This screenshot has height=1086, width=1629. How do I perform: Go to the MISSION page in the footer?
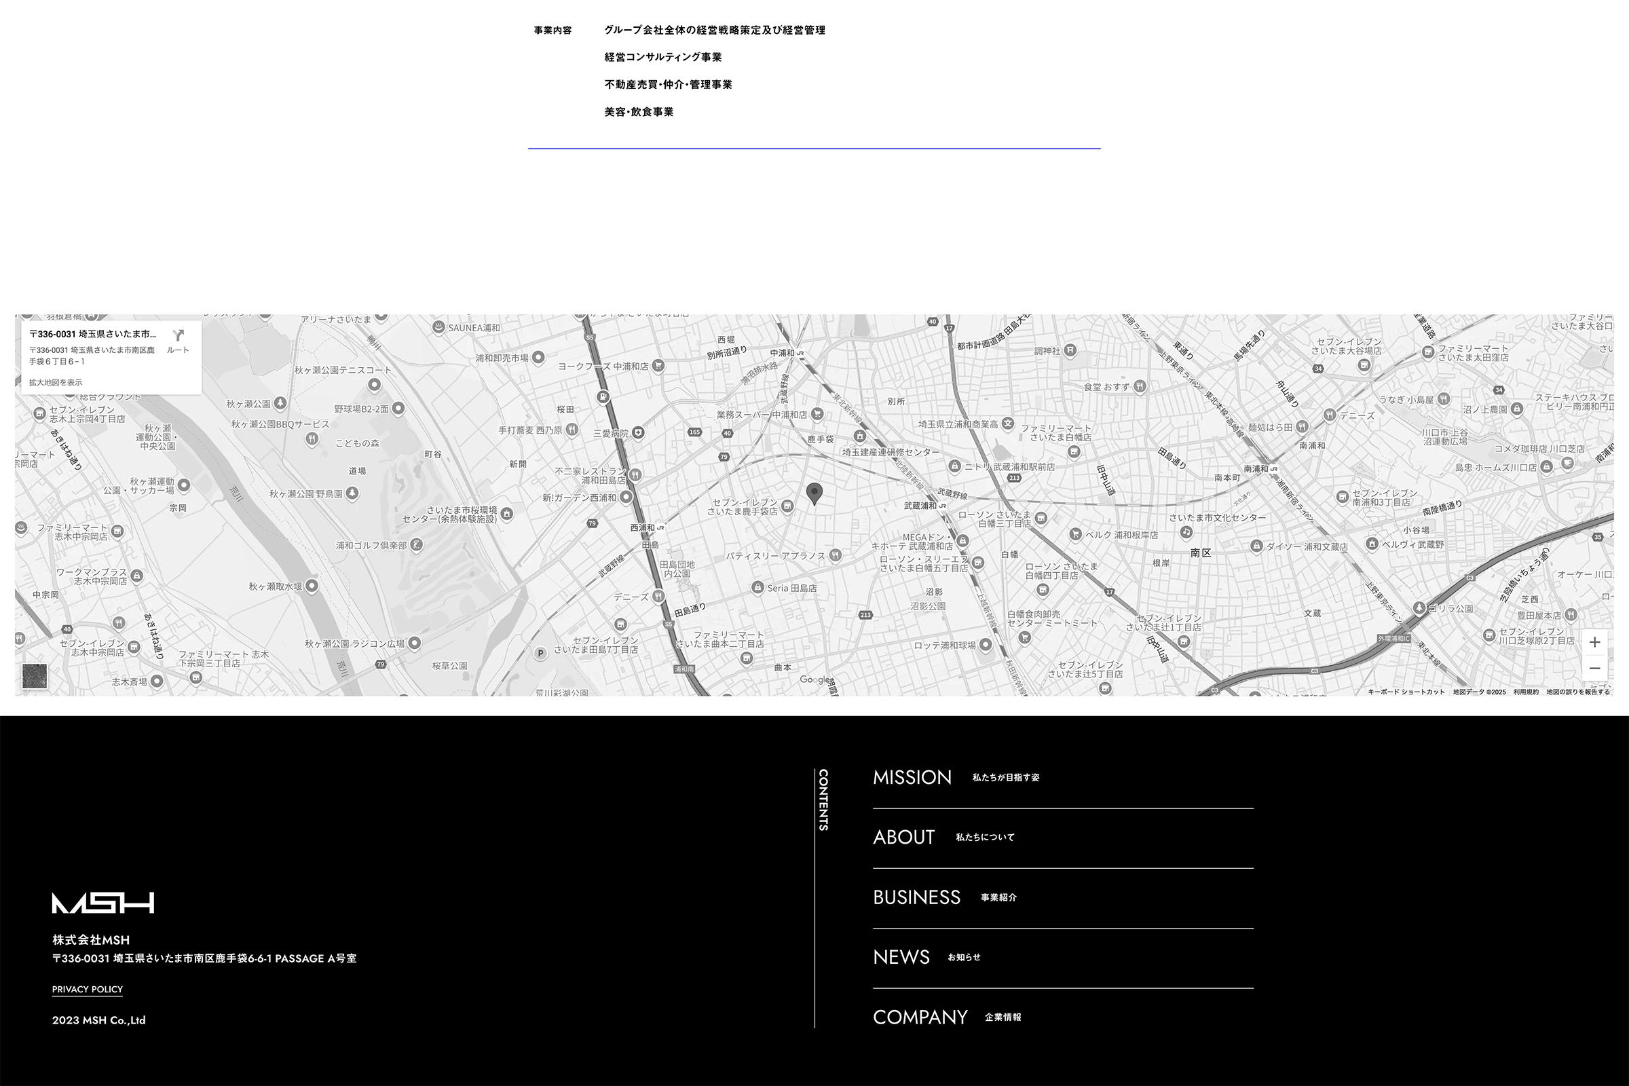click(912, 777)
